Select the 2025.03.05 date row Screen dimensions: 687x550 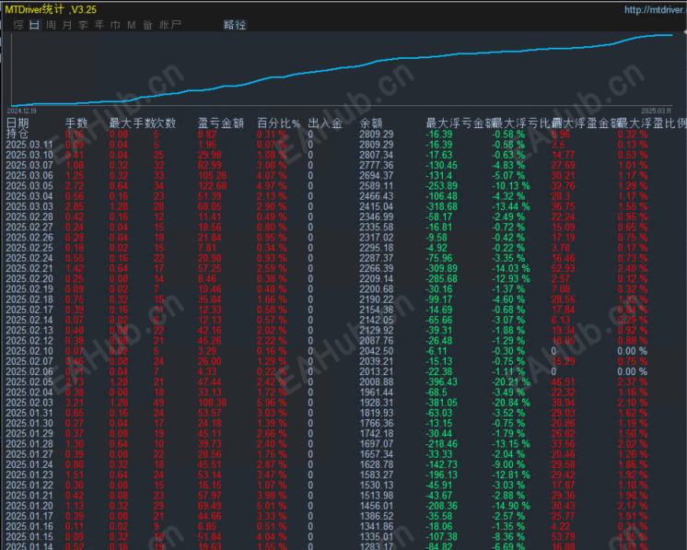(29, 186)
